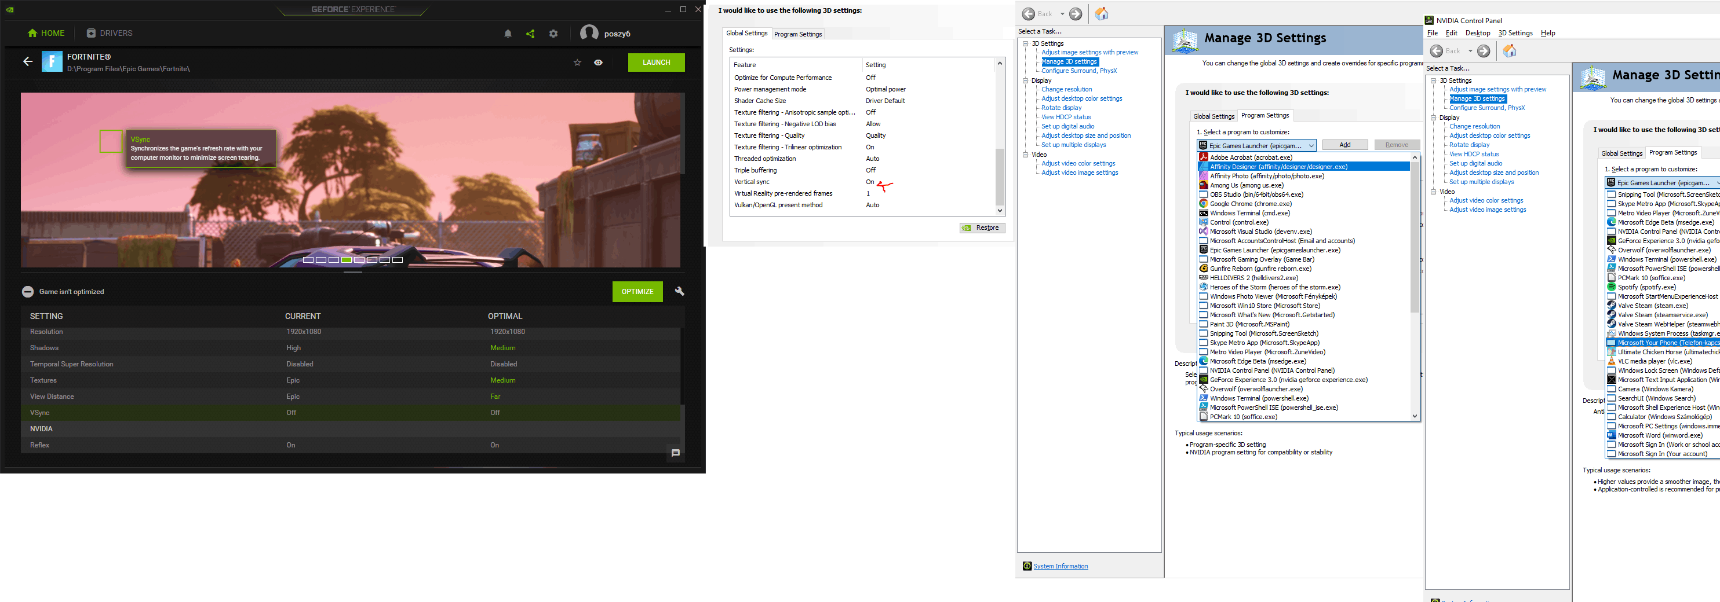Open the Back history dropdown arrow in middle Control Panel
Image resolution: width=1720 pixels, height=602 pixels.
point(1062,14)
